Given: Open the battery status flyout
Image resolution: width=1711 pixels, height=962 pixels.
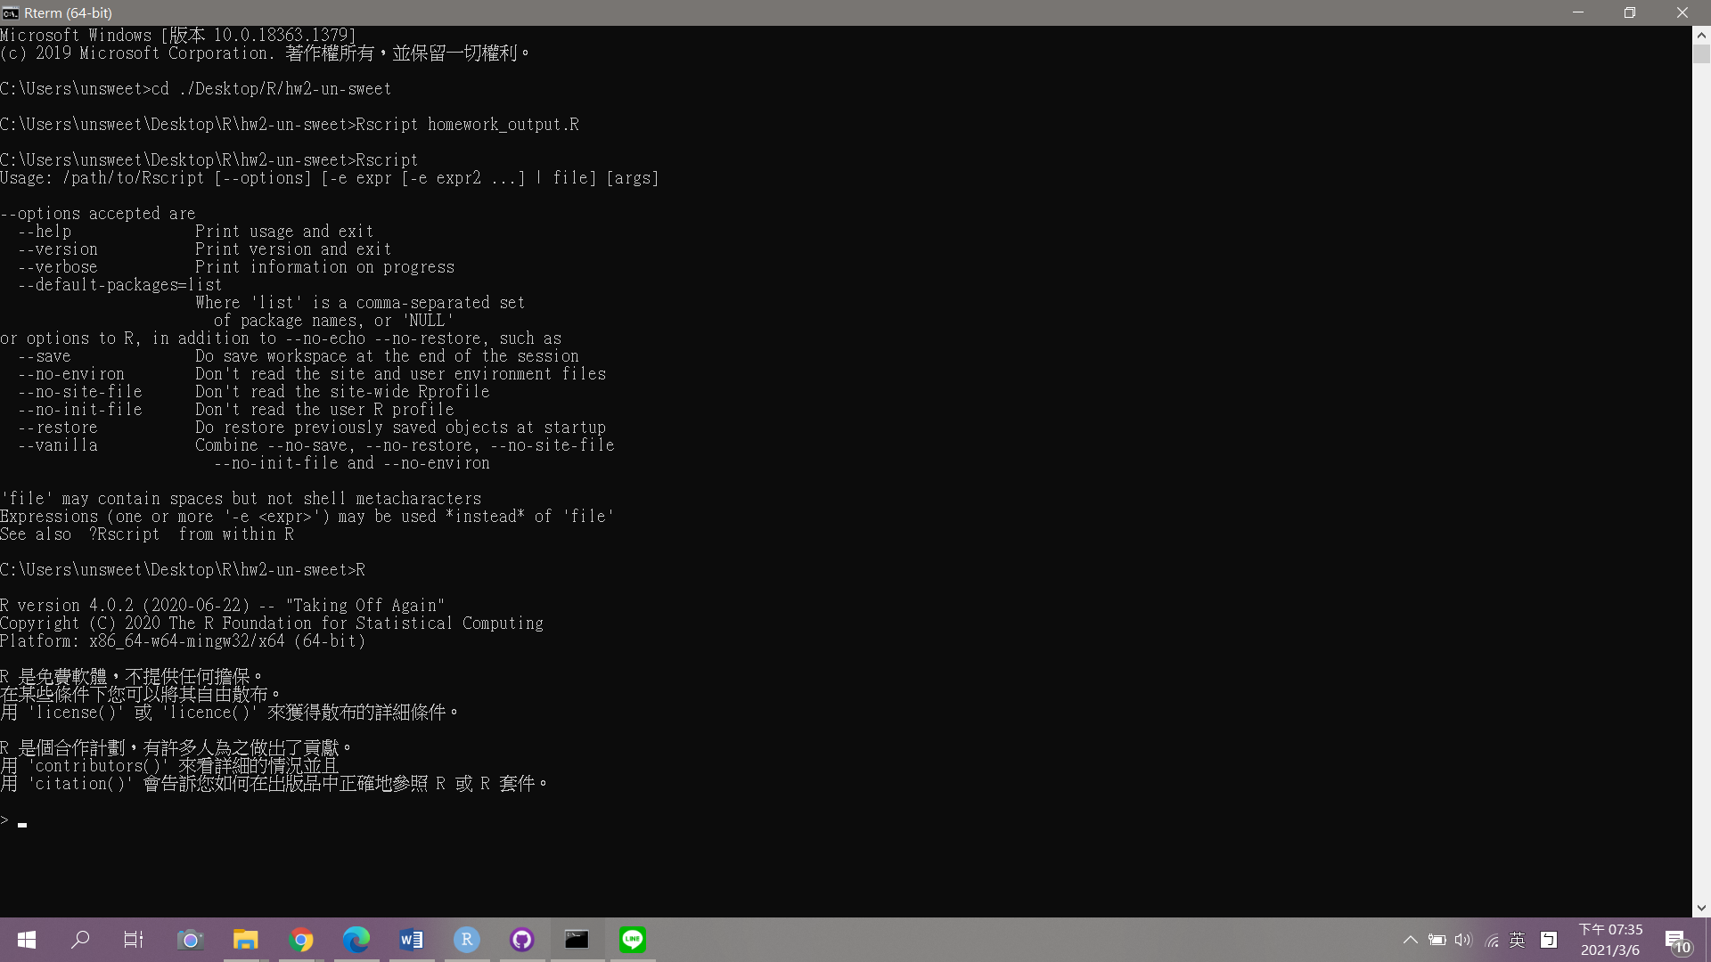Looking at the screenshot, I should 1437,940.
